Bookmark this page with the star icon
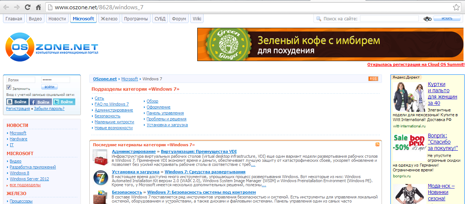 click(456, 7)
